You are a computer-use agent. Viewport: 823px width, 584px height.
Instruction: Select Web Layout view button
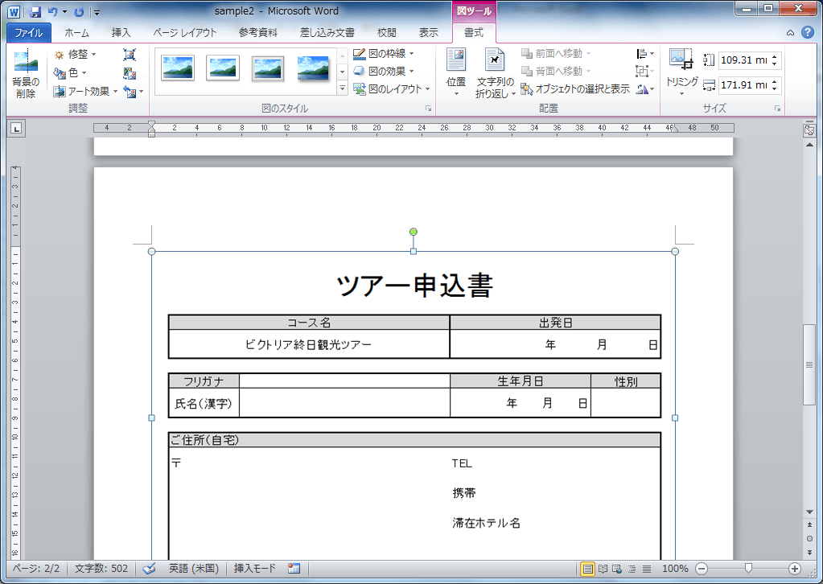pos(617,569)
